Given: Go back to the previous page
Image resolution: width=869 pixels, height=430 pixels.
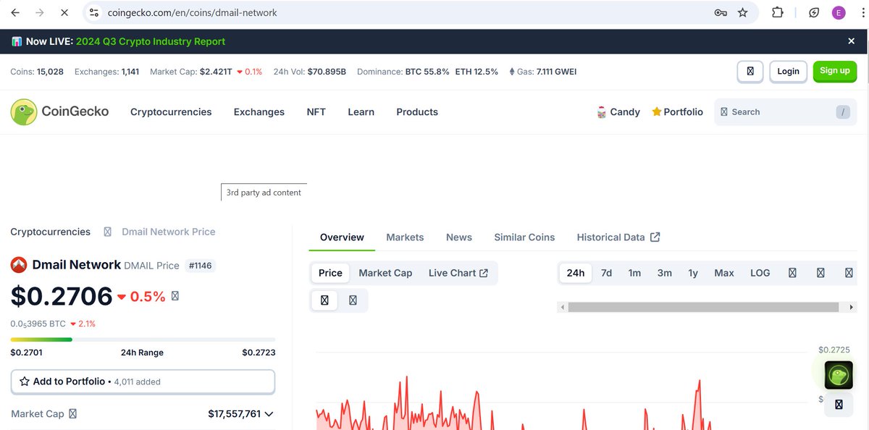Looking at the screenshot, I should click(15, 12).
